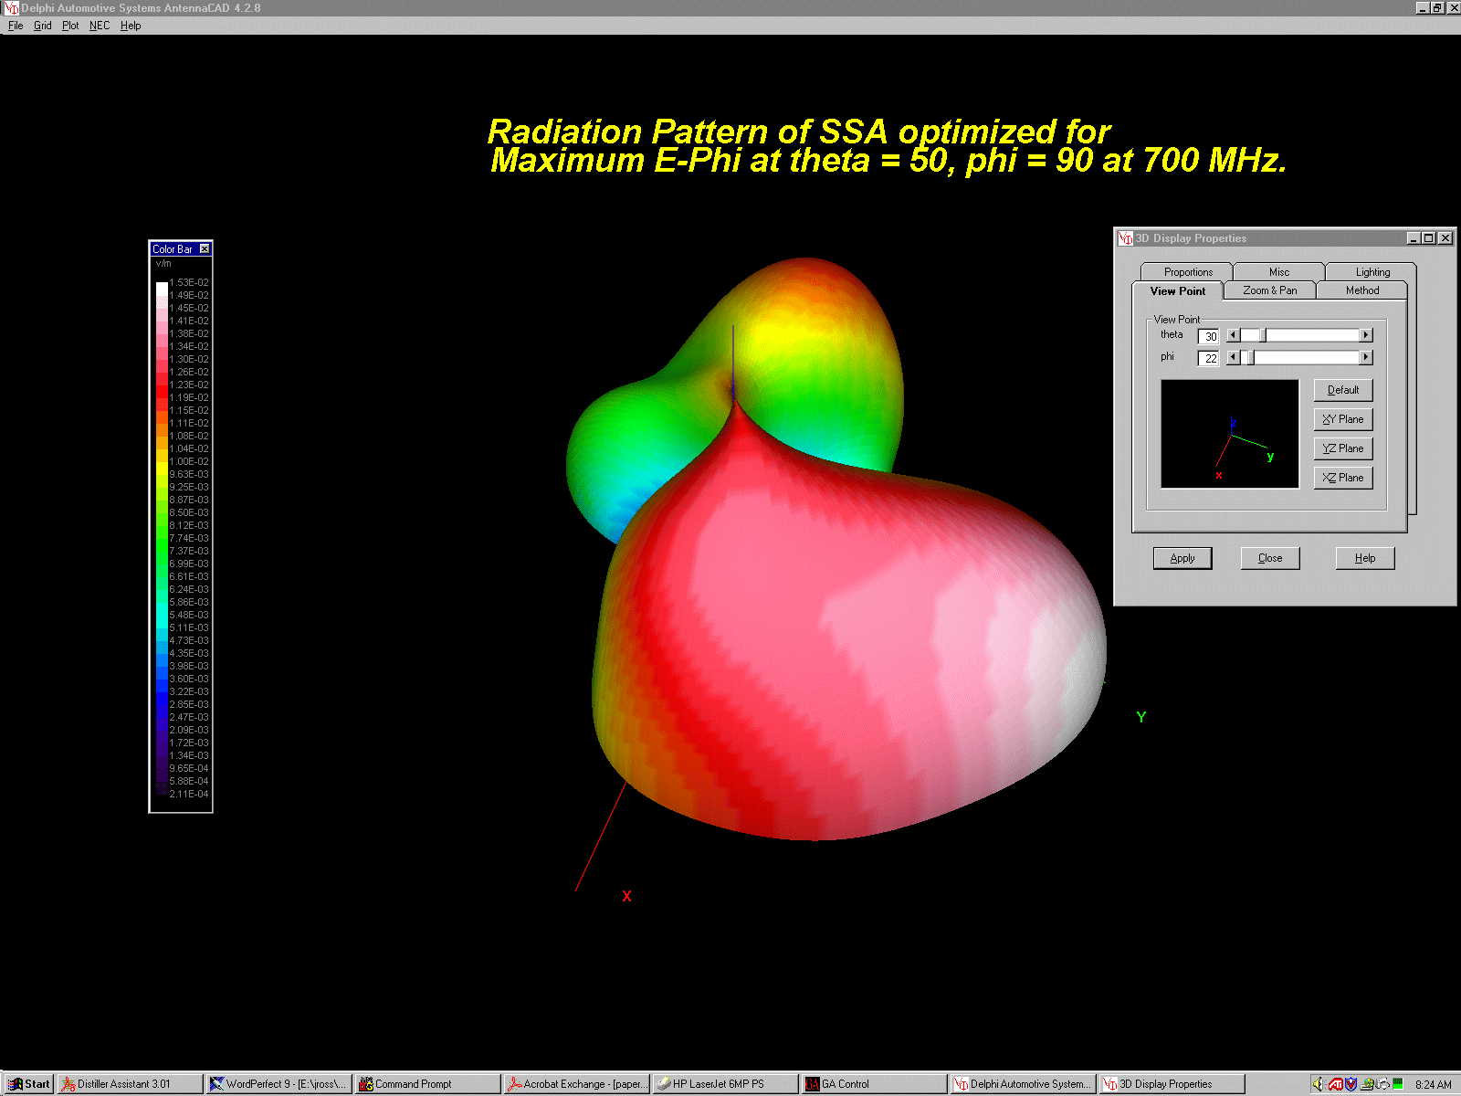This screenshot has height=1096, width=1461.
Task: Open the Grid menu
Action: [42, 26]
